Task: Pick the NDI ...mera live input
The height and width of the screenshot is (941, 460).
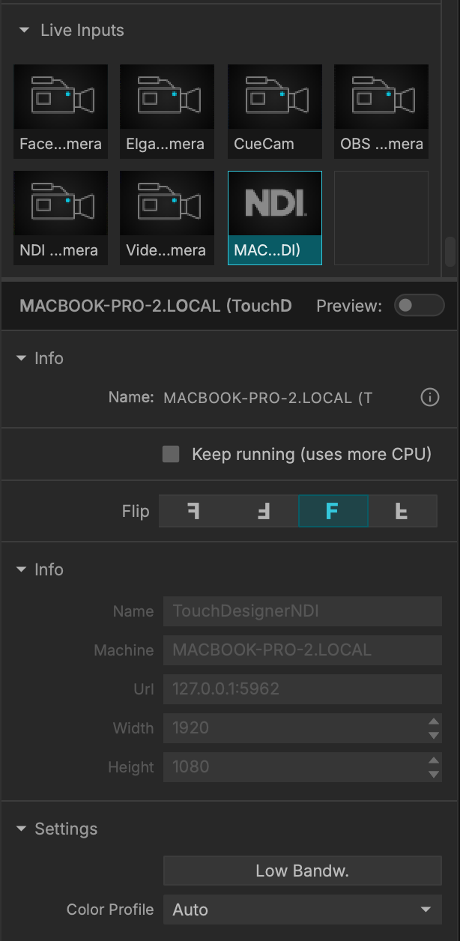Action: pyautogui.click(x=61, y=217)
